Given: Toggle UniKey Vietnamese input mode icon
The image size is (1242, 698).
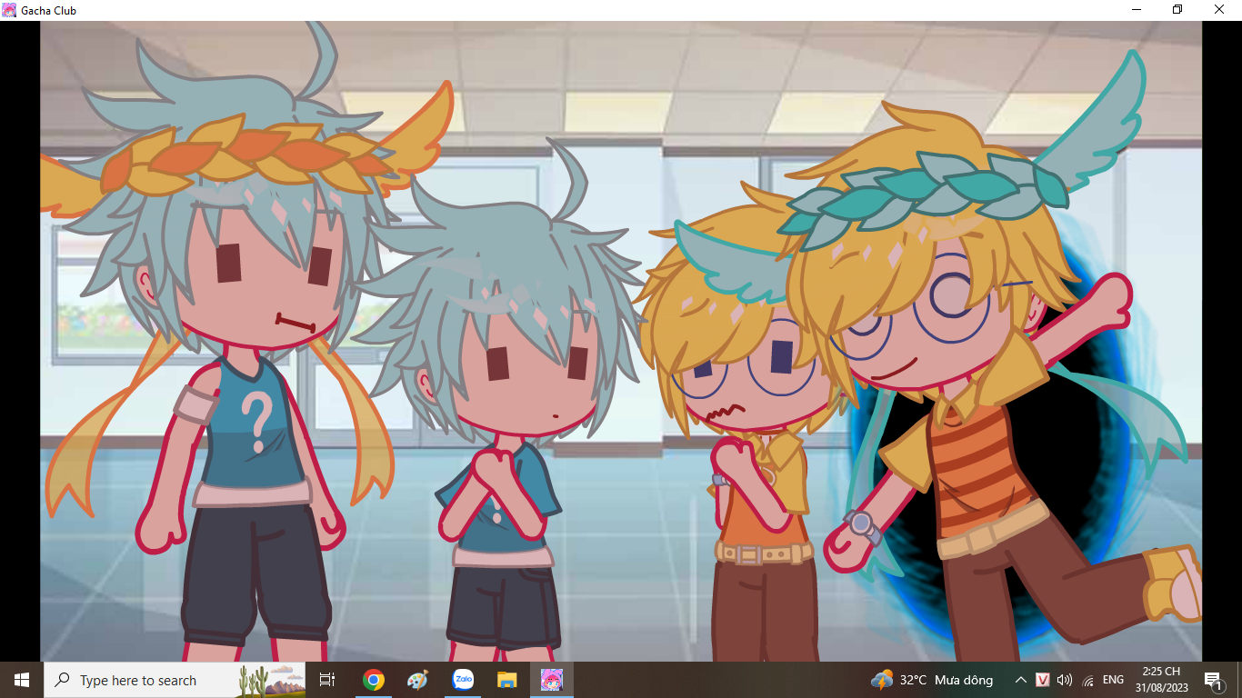Looking at the screenshot, I should pyautogui.click(x=1043, y=680).
